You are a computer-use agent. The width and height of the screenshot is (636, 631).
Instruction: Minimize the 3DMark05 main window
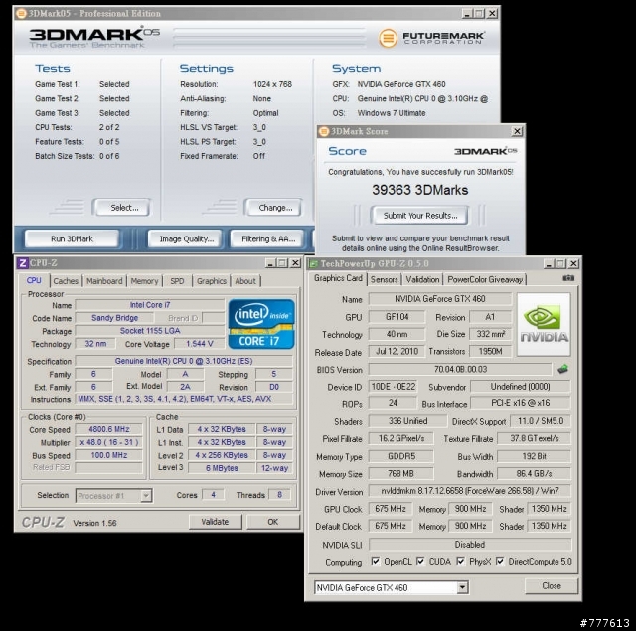point(467,14)
